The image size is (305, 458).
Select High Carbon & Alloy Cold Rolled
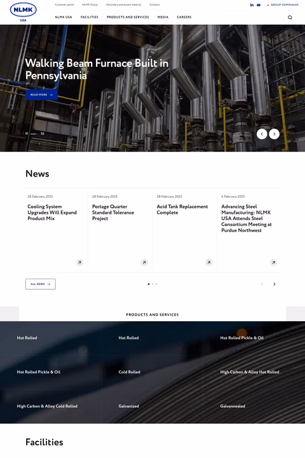point(47,406)
